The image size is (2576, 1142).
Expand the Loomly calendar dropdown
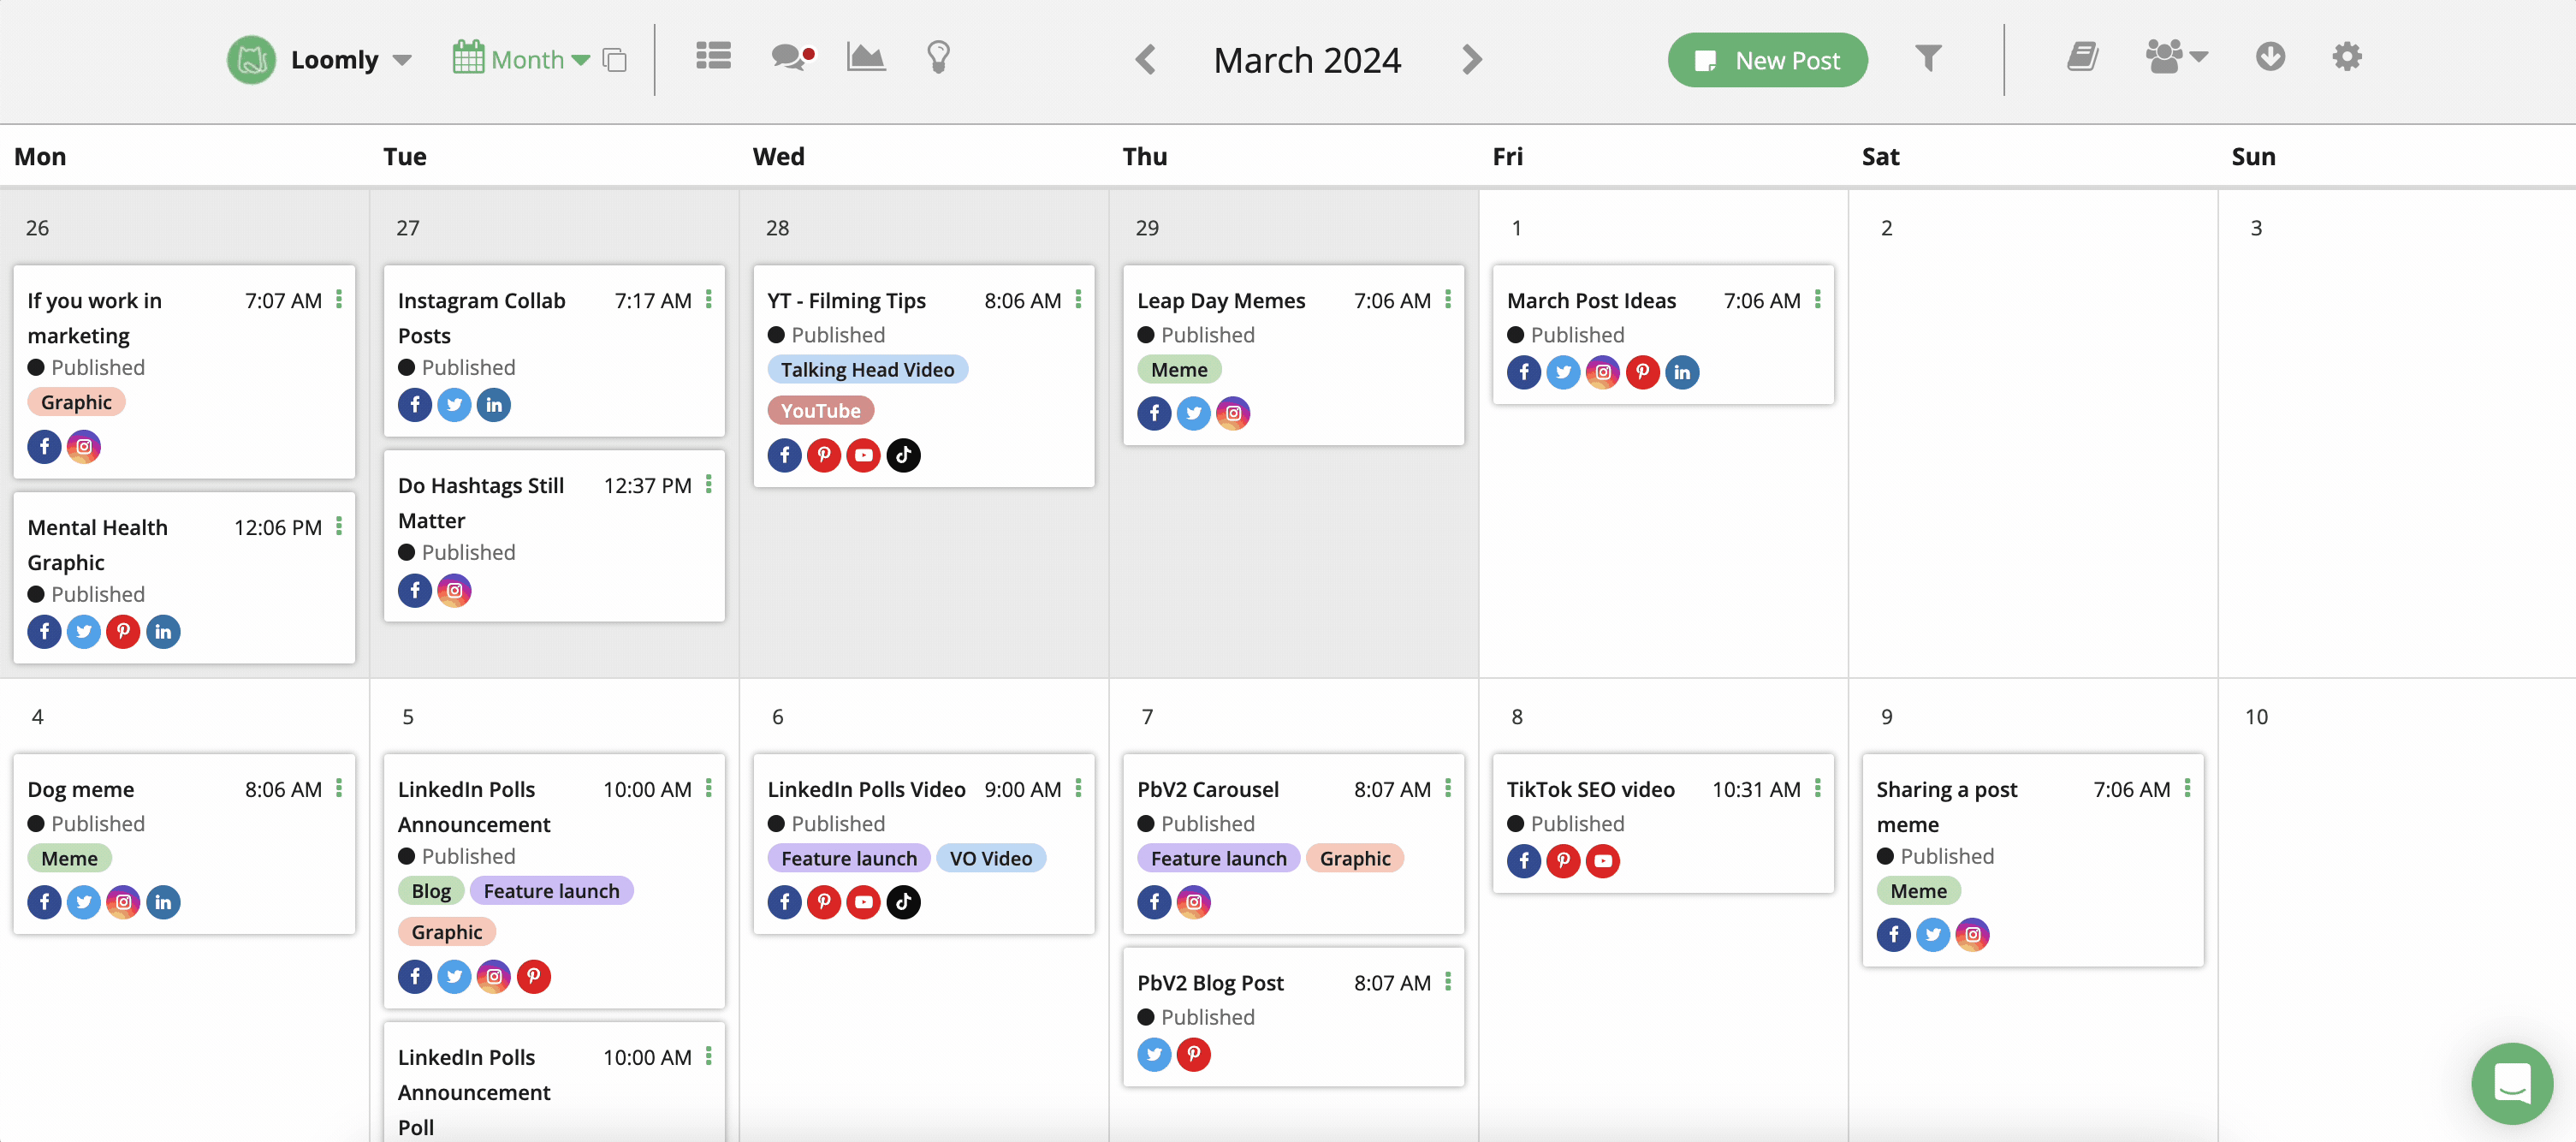(404, 59)
